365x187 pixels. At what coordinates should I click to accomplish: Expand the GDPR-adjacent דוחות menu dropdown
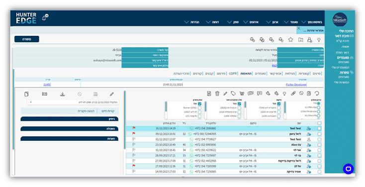[x=212, y=22]
